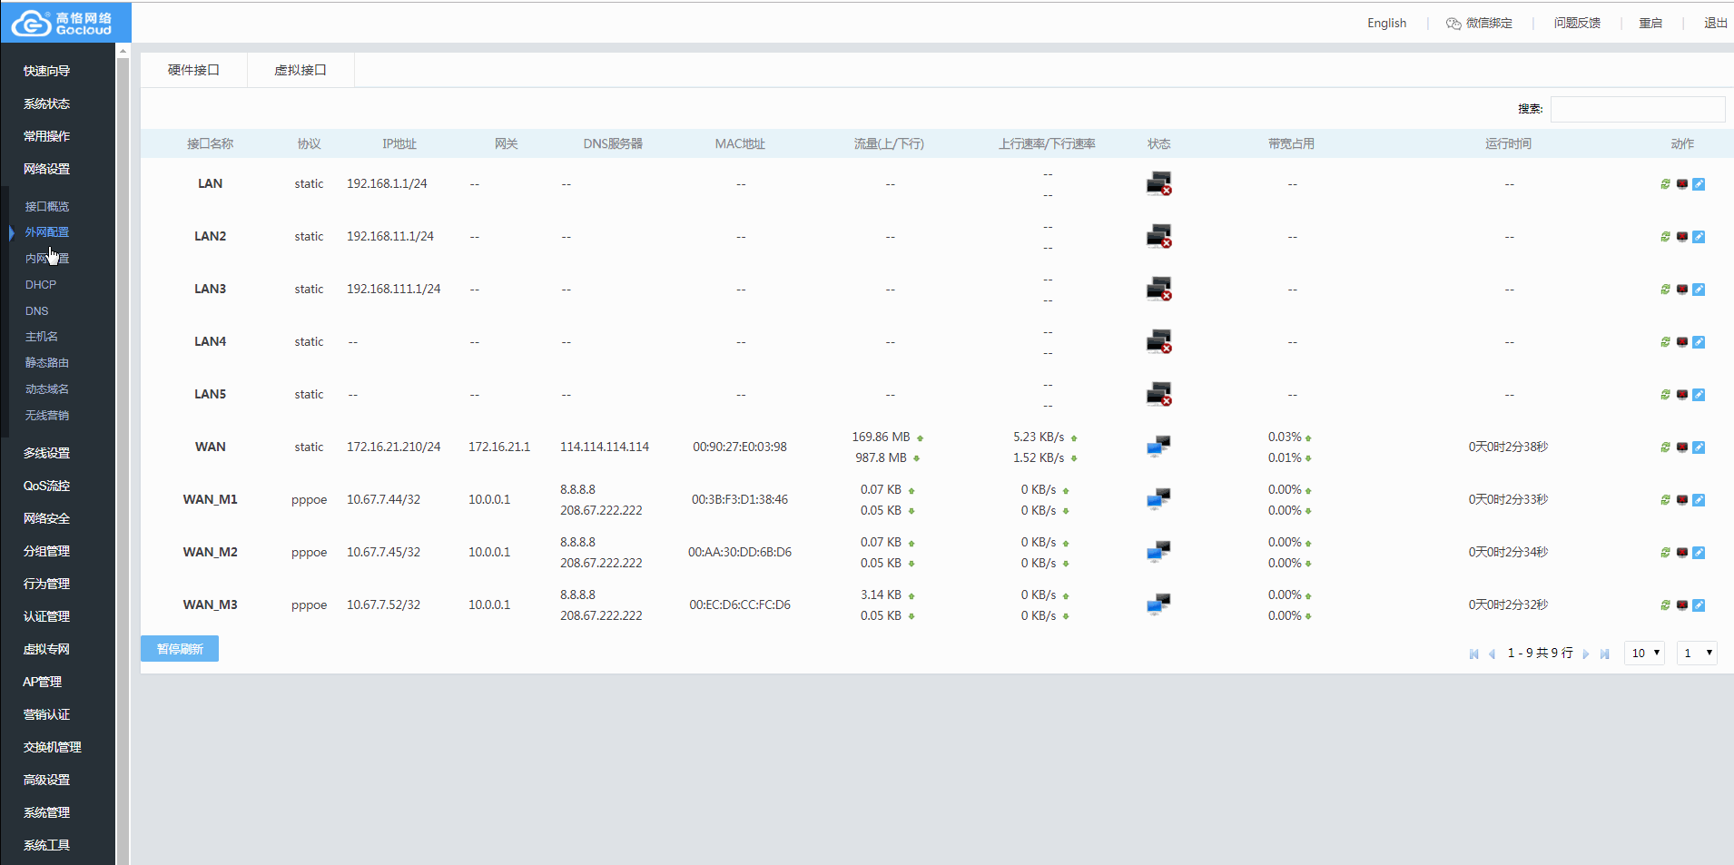Click the sidebar scroll-up arrow

pyautogui.click(x=123, y=51)
